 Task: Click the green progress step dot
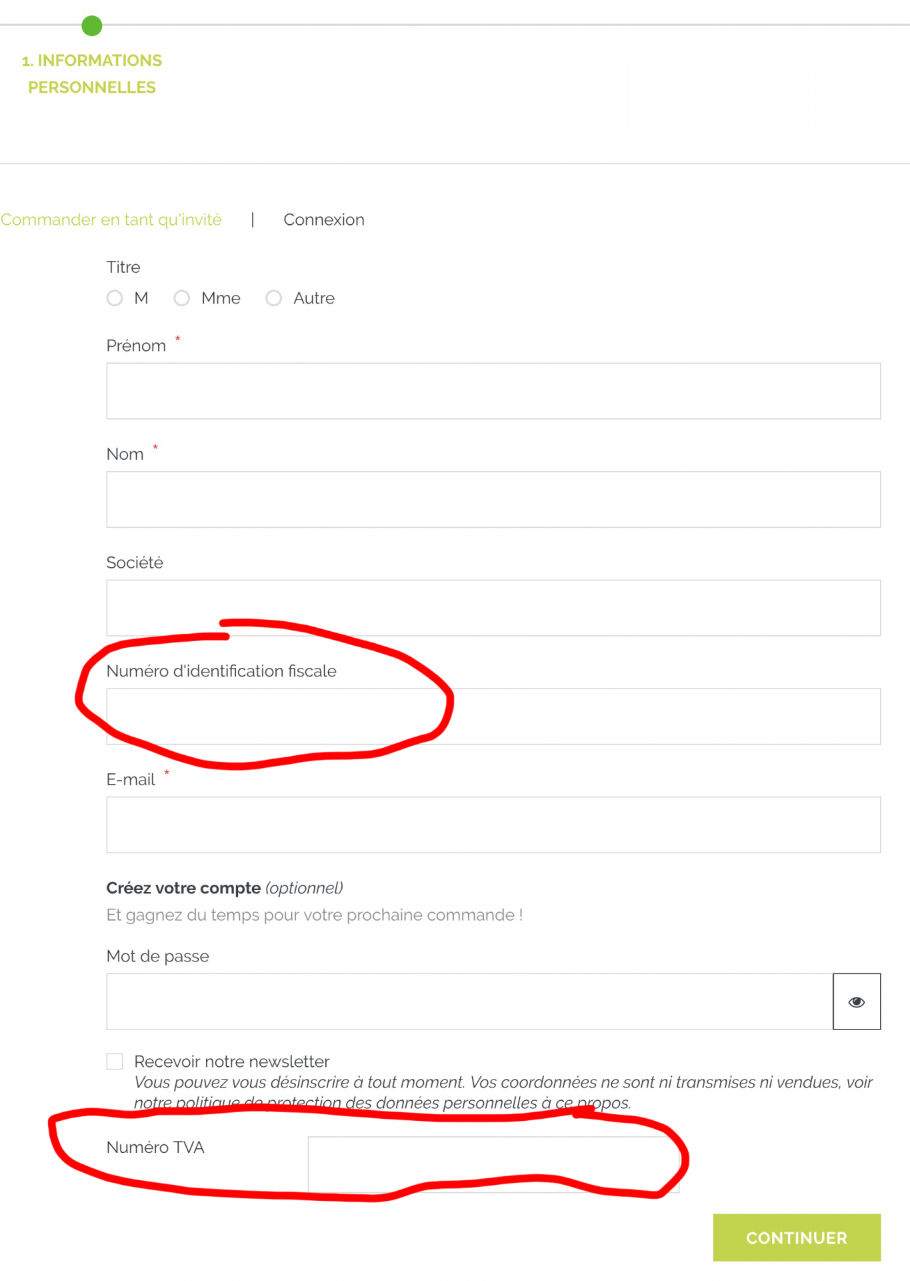pos(92,26)
